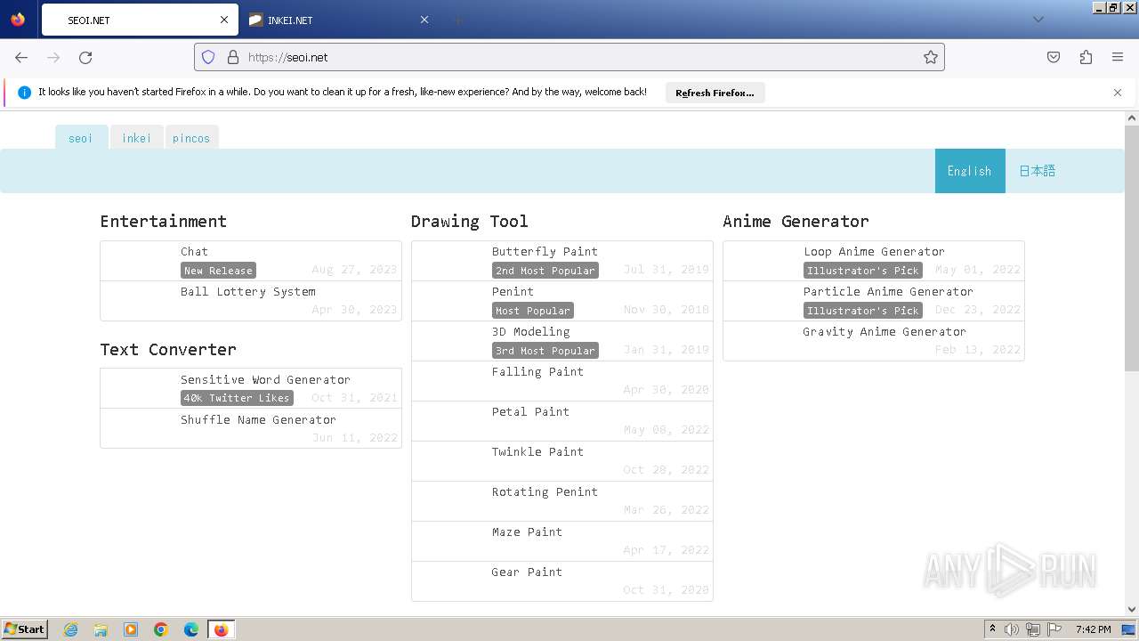Viewport: 1139px width, 641px height.
Task: Open Internet Explorer from the taskbar
Action: coord(70,629)
